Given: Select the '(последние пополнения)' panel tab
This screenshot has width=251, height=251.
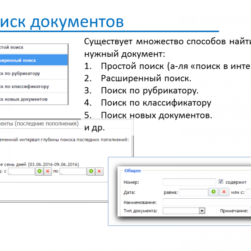Looking at the screenshot, I should (x=40, y=123).
